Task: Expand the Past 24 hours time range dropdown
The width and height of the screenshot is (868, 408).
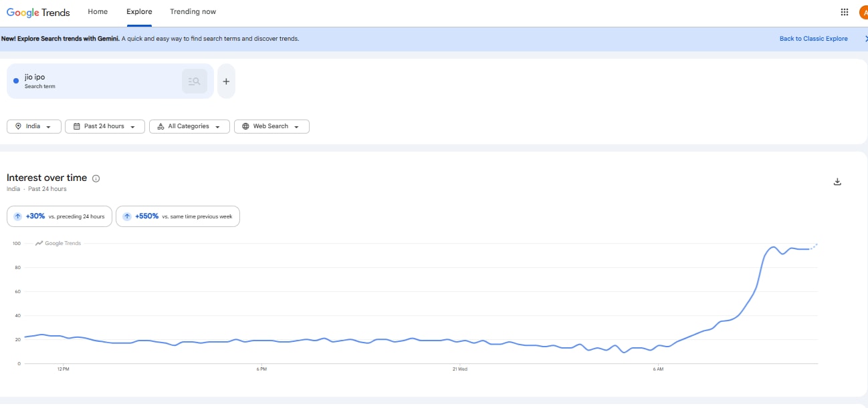Action: point(105,126)
